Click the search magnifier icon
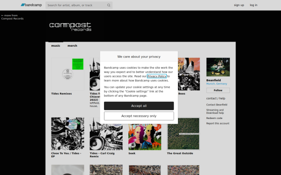Image resolution: width=281 pixels, height=175 pixels. (x=109, y=5)
